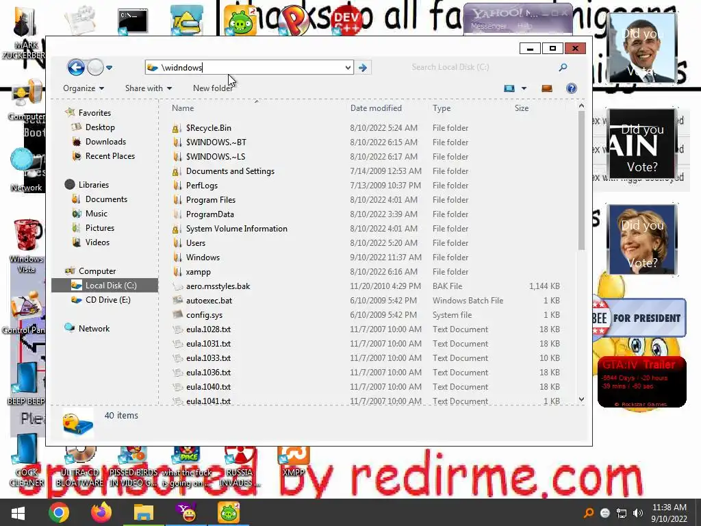Select the autoexec.bat file
701x526 pixels.
click(x=209, y=301)
